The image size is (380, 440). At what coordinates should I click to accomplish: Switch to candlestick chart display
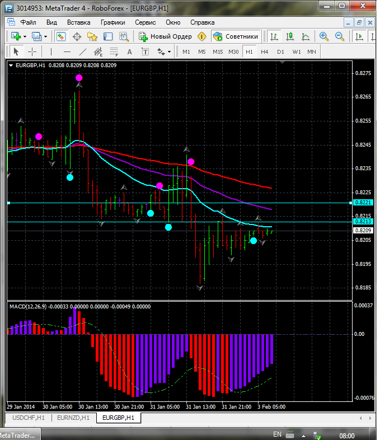(290, 36)
